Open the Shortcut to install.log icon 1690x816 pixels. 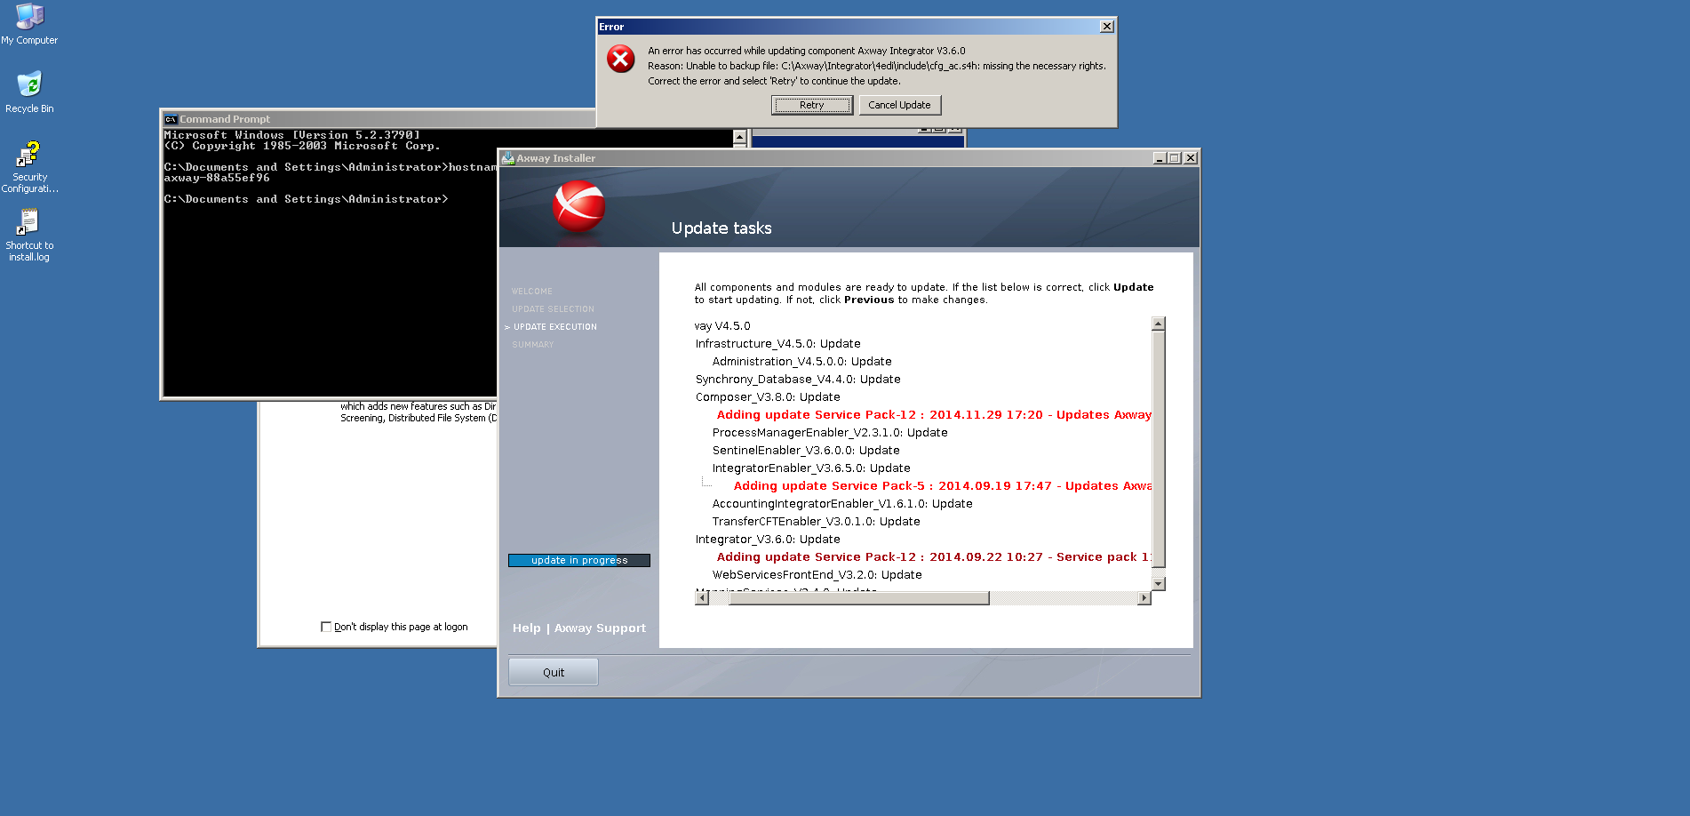pos(29,222)
